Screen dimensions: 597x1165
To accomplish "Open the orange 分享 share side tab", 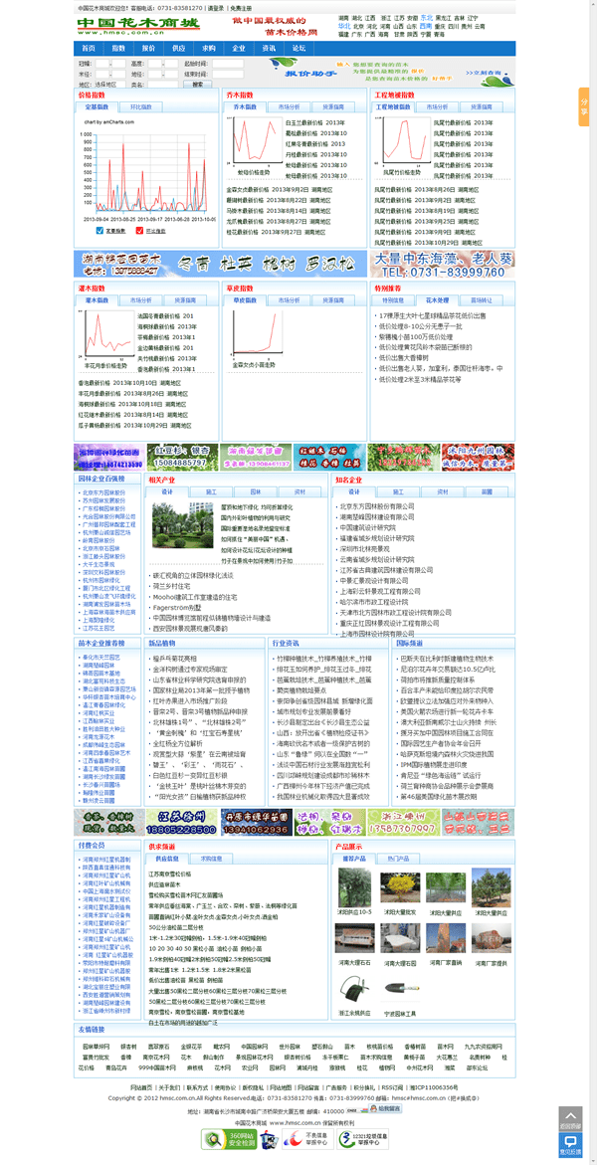I will (x=584, y=104).
